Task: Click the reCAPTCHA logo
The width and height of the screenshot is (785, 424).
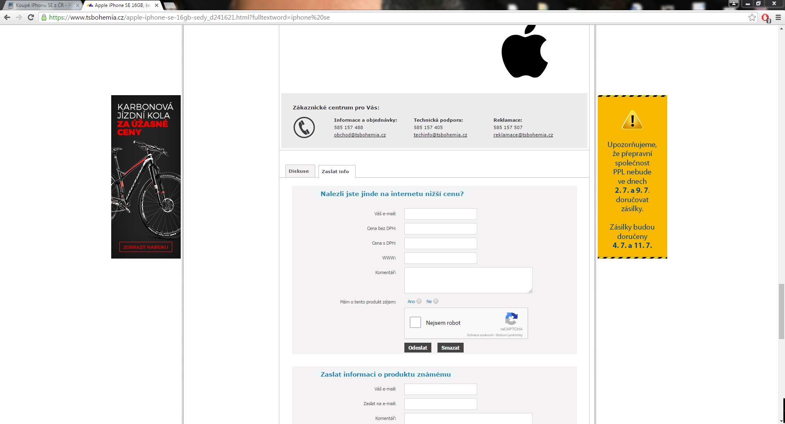Action: 511,319
